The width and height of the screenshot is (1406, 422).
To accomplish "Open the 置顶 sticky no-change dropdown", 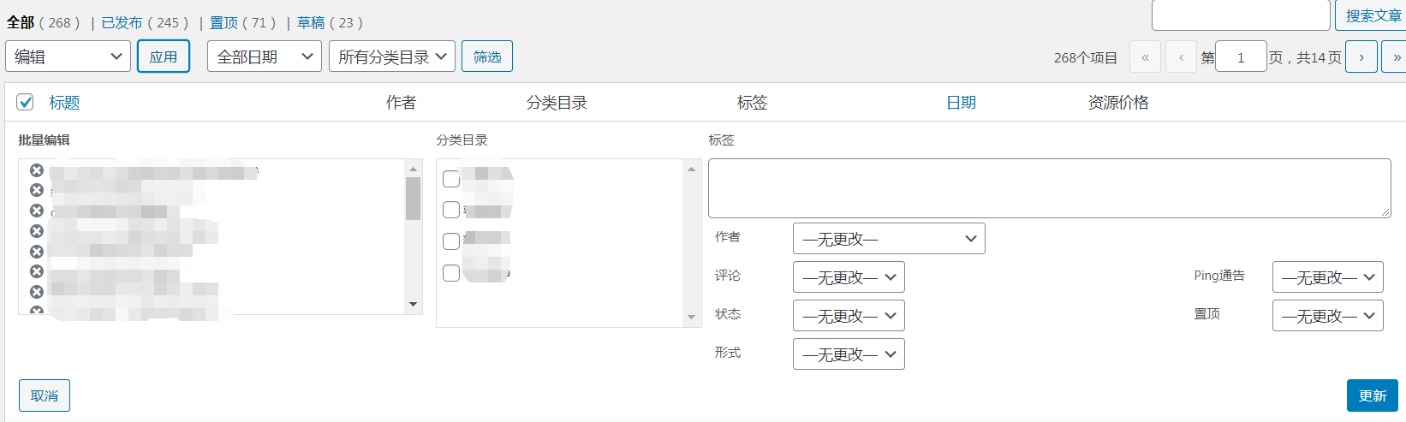I will (x=1328, y=316).
